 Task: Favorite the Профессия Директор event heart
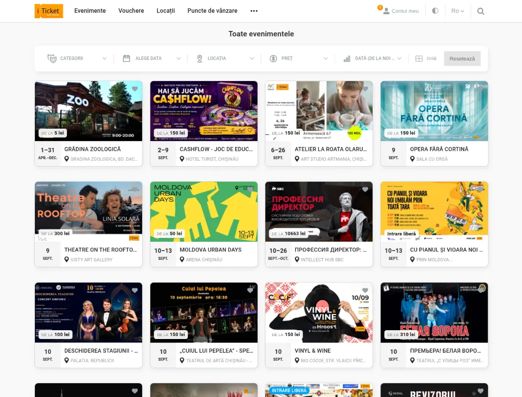365,189
